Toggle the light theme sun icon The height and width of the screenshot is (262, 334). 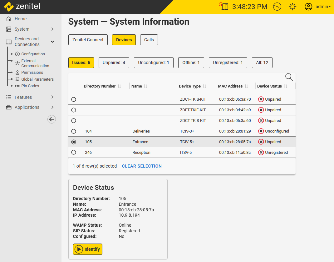[x=292, y=7]
